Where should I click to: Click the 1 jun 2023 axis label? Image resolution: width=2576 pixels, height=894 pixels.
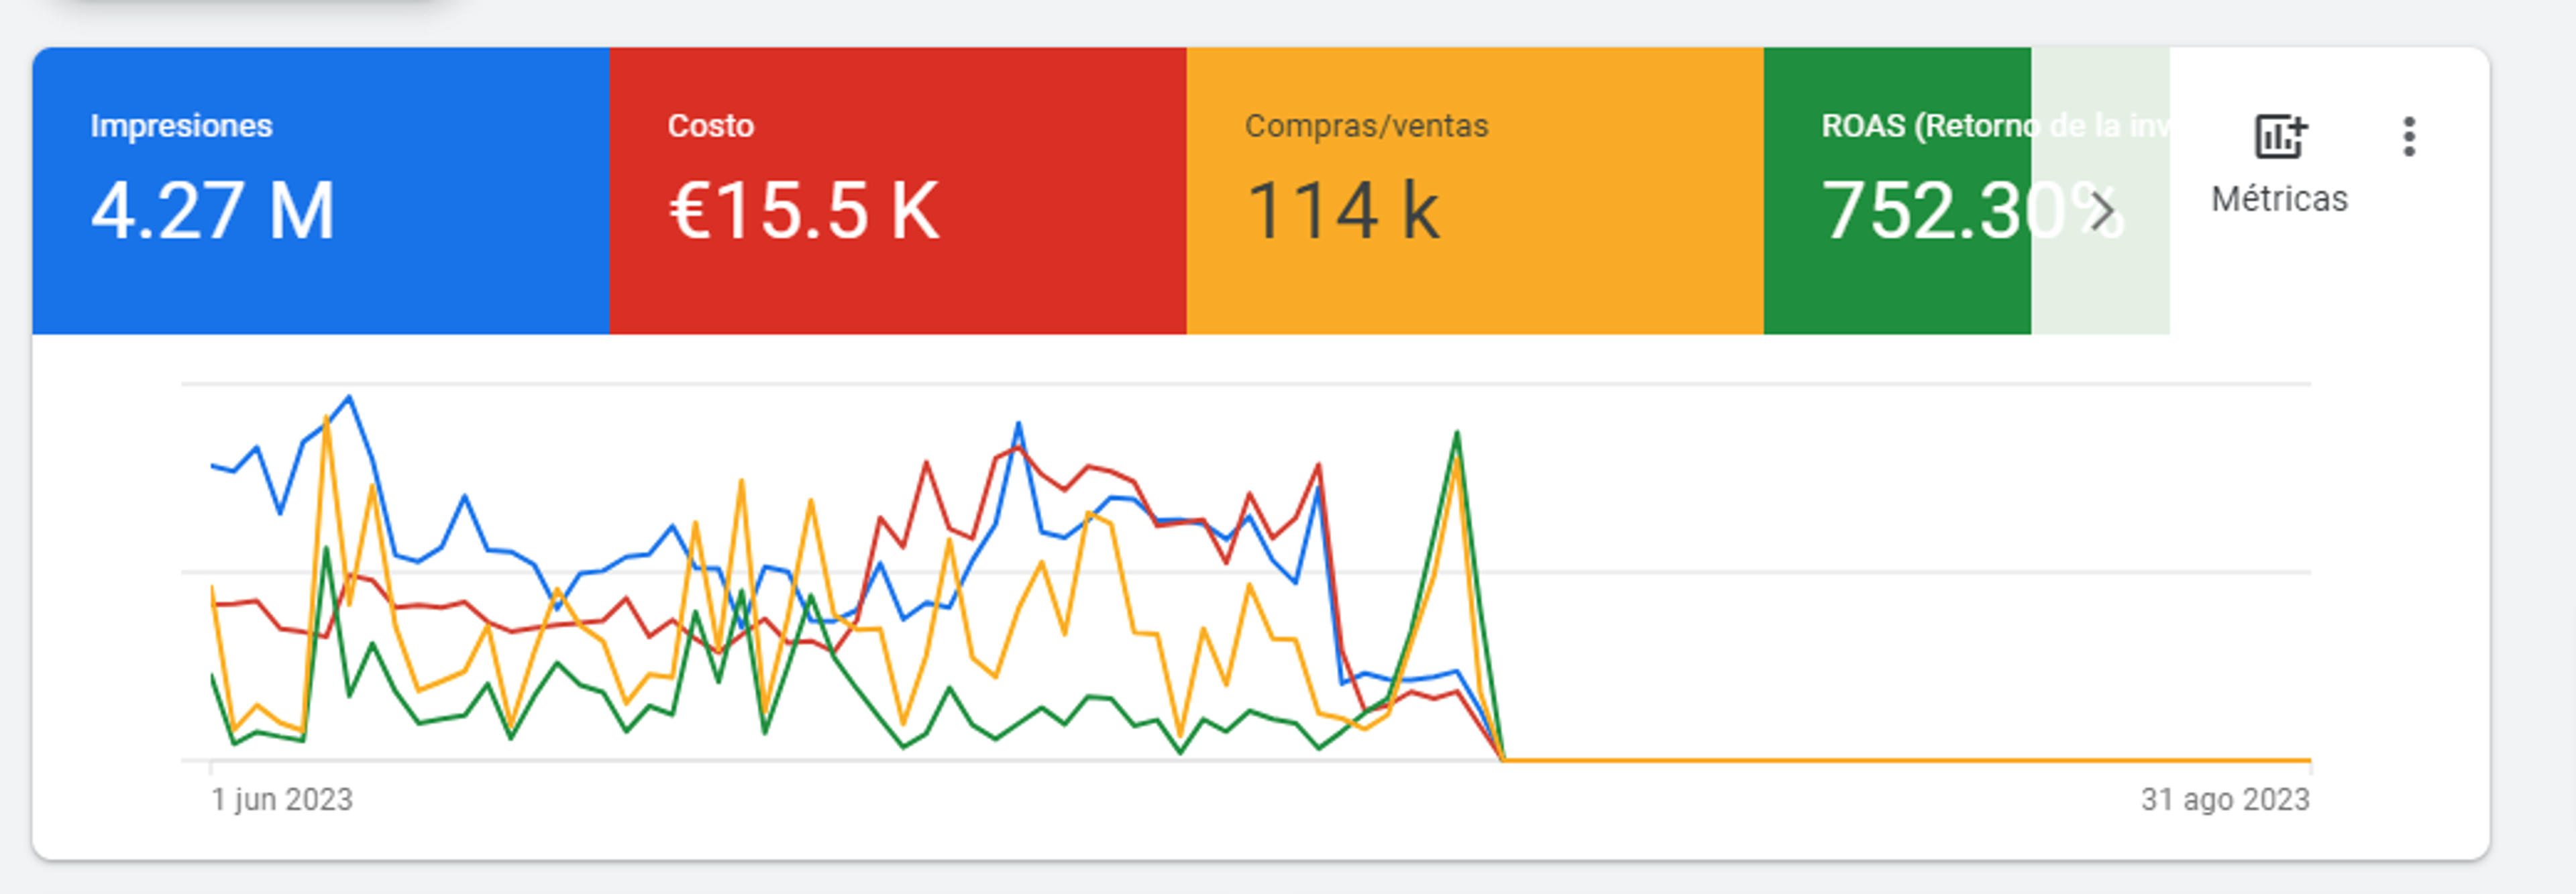282,800
